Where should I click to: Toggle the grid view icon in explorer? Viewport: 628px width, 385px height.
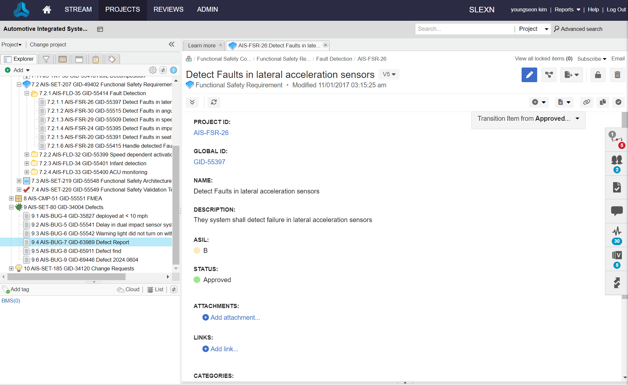pyautogui.click(x=62, y=59)
